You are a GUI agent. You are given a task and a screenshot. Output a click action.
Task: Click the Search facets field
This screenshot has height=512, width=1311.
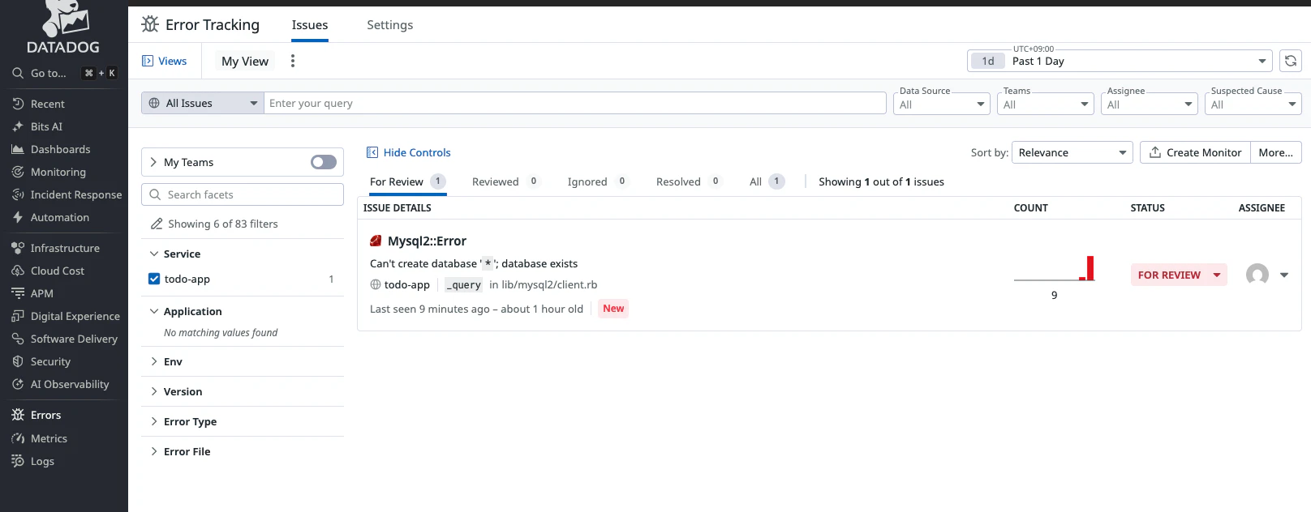pos(243,194)
